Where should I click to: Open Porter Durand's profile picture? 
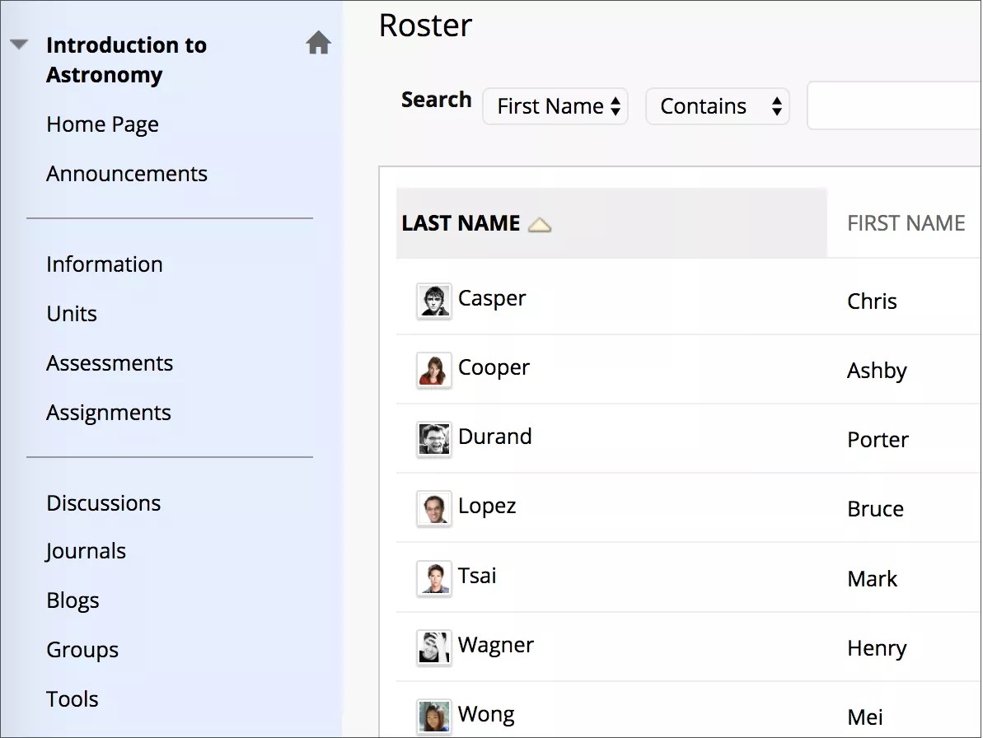click(x=433, y=439)
